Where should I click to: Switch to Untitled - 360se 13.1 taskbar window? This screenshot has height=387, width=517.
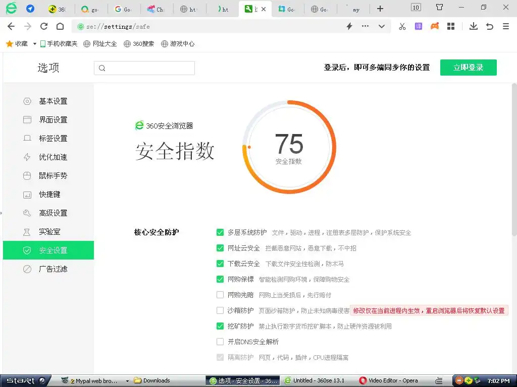click(315, 381)
